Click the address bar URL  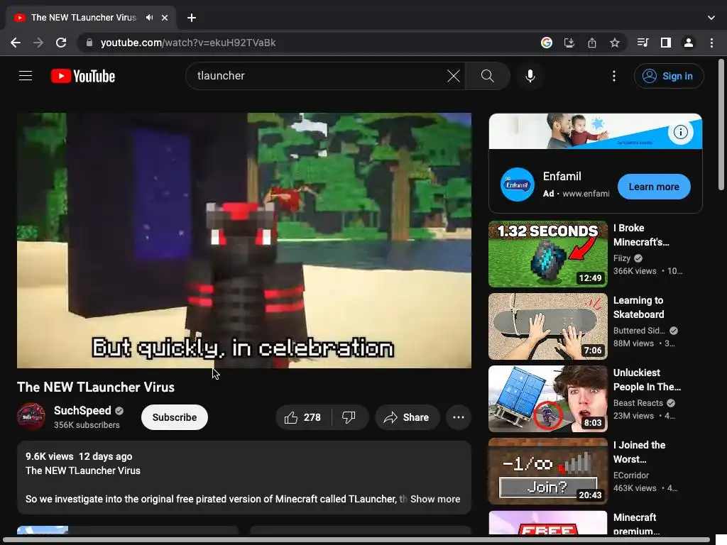188,43
